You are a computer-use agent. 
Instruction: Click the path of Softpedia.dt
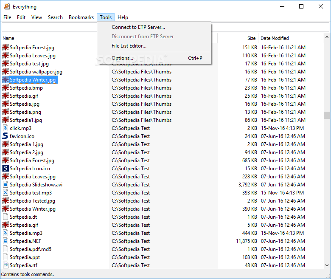point(131,217)
